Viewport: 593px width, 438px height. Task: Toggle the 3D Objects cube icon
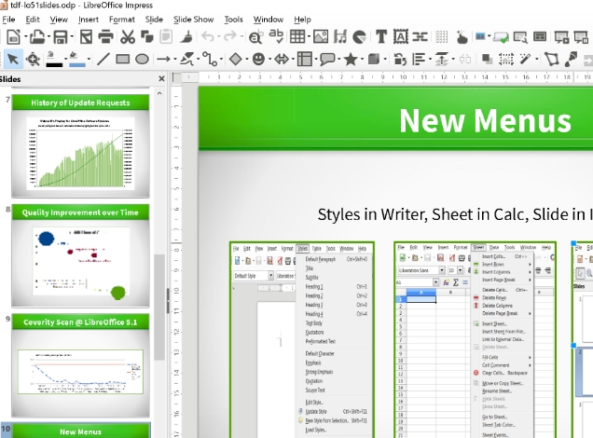[x=373, y=60]
